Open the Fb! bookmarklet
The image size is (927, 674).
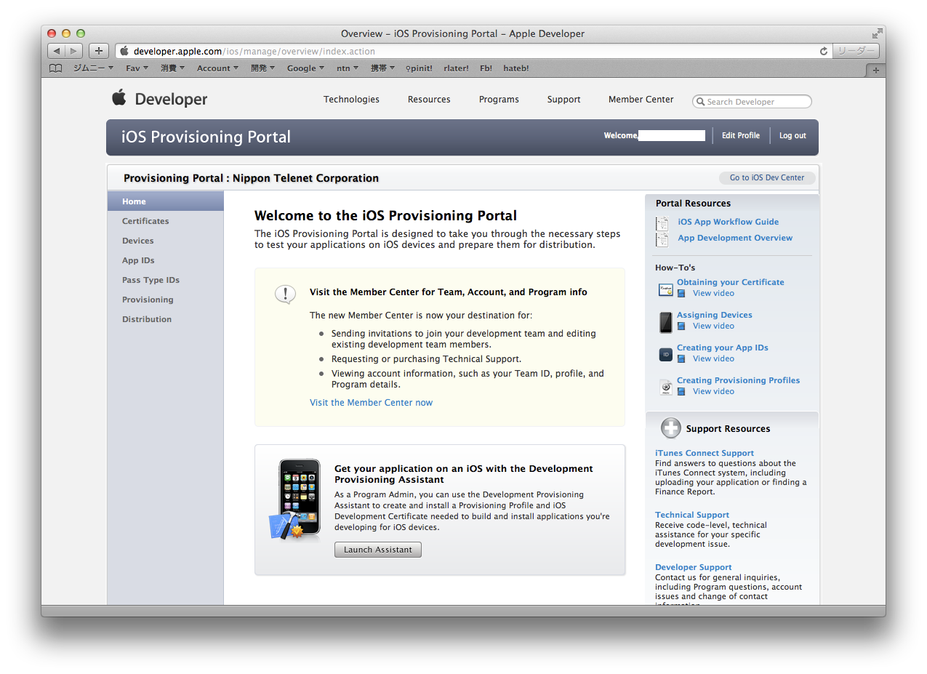[x=486, y=68]
